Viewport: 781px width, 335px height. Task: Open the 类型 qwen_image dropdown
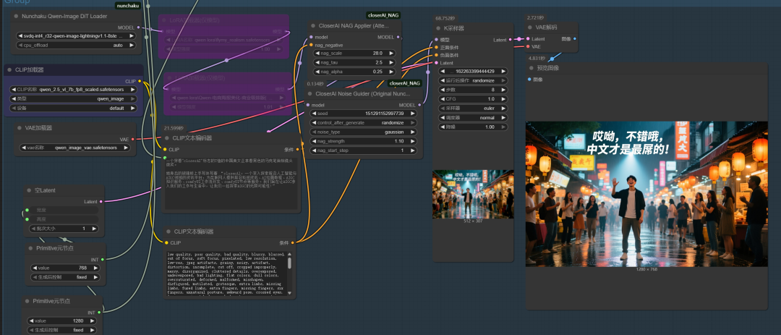[73, 98]
